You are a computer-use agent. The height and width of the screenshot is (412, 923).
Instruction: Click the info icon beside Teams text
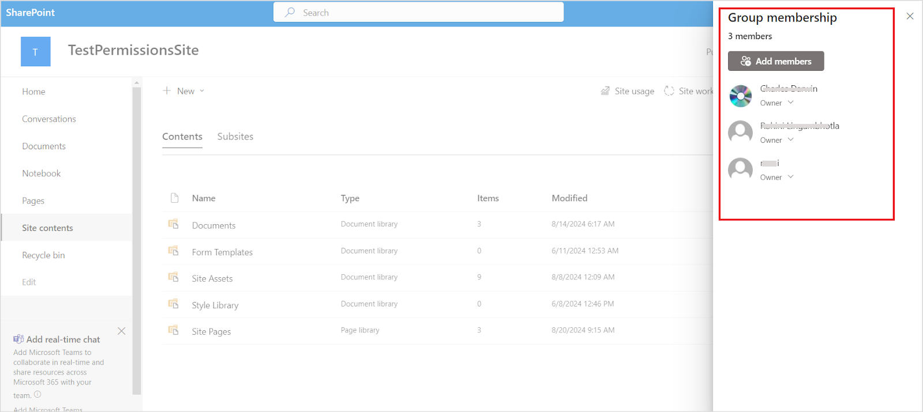37,395
